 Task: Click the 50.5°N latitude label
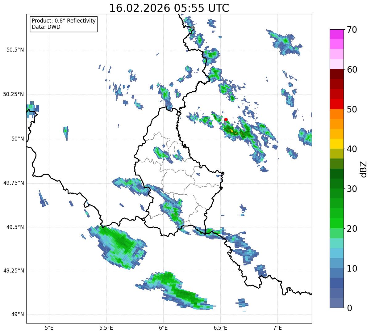[x=15, y=50]
